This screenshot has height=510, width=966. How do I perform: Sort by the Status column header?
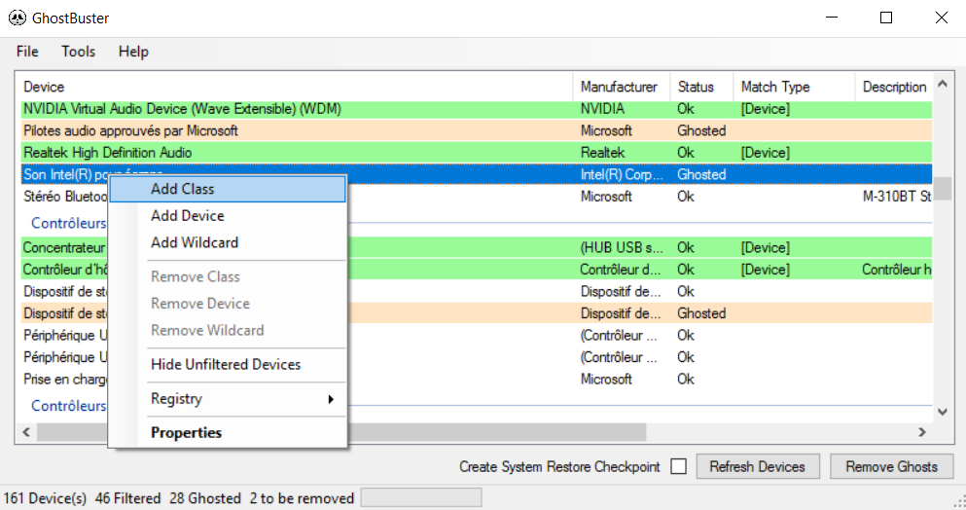696,87
